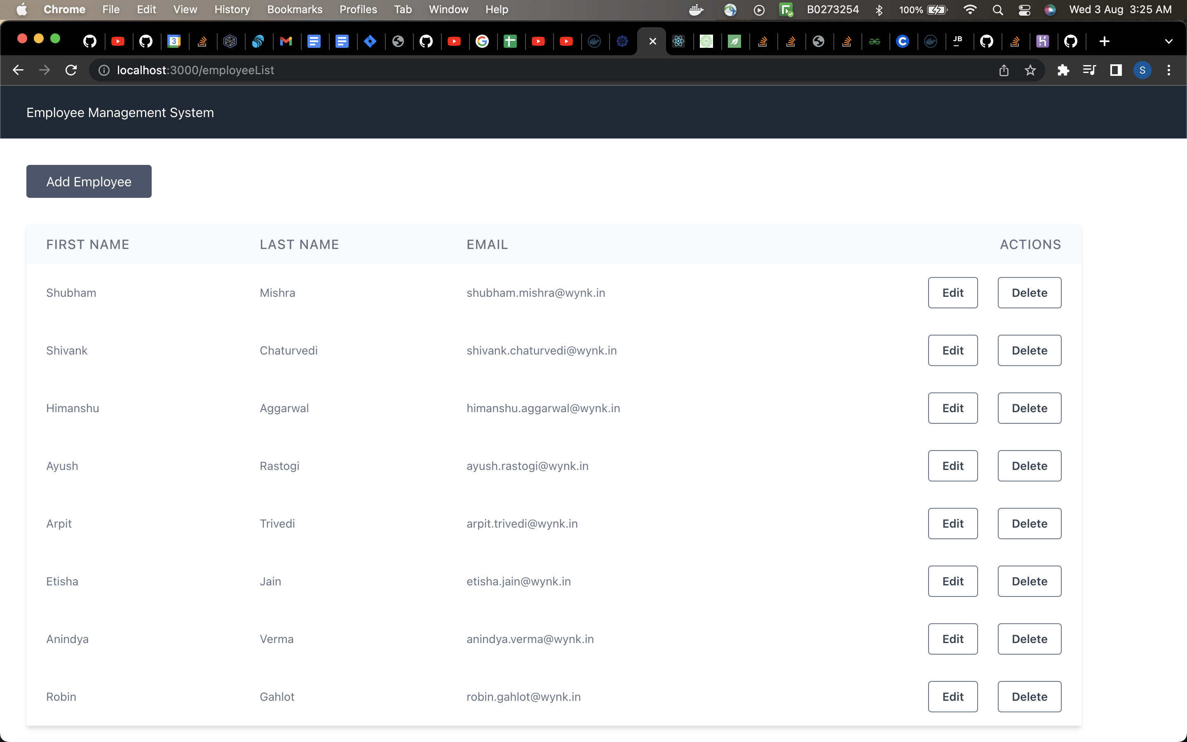Open the Heroku tab

(1043, 41)
